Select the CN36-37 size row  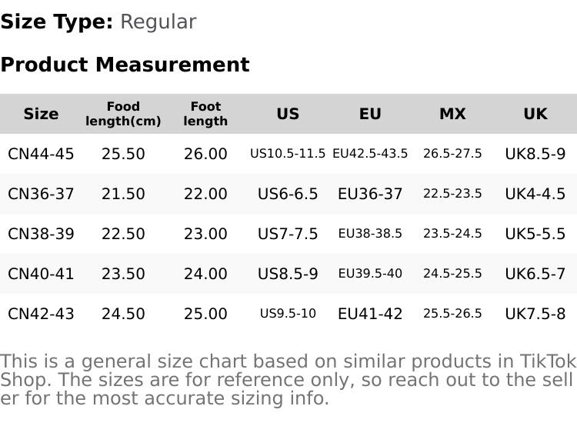click(41, 194)
